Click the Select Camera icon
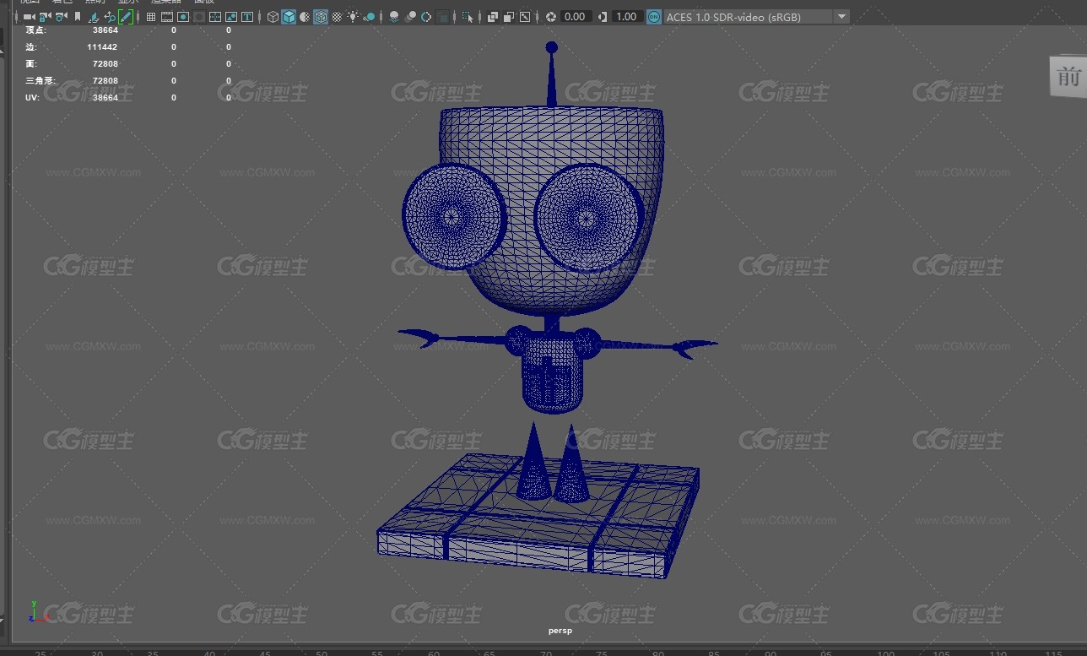 [29, 17]
